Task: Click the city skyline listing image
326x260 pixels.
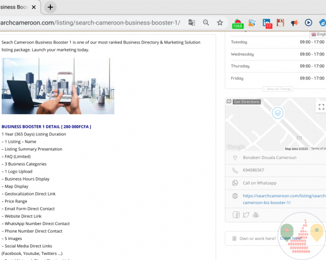Action: coord(58,86)
